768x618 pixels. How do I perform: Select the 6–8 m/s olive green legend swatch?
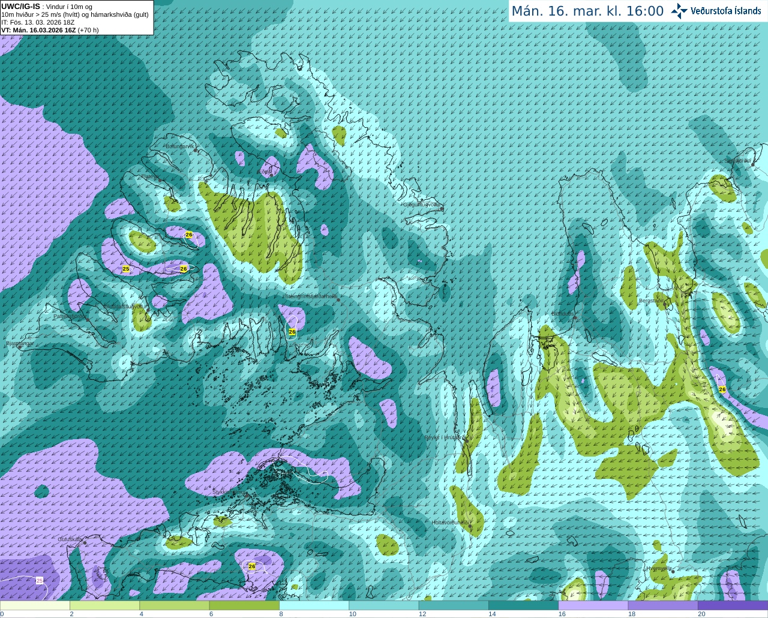pos(244,605)
